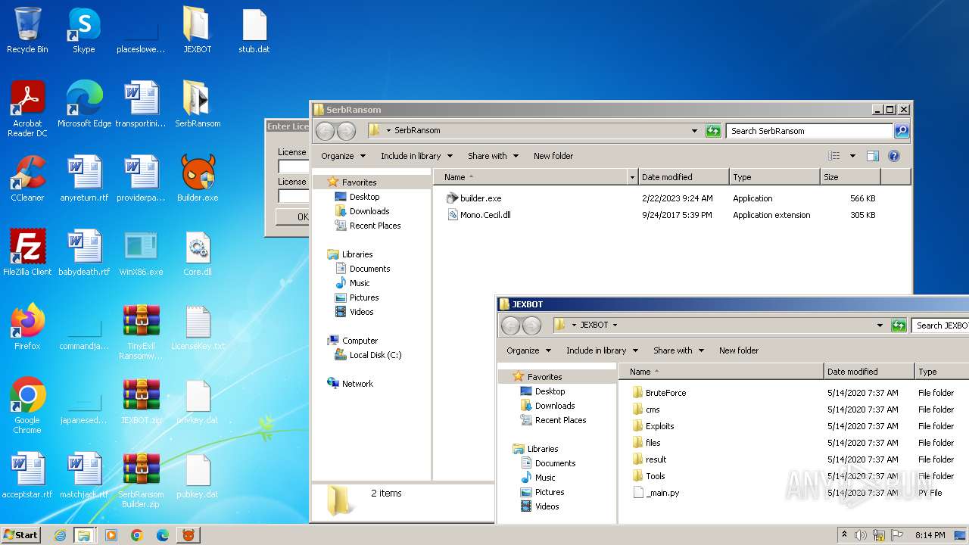
Task: Select the stub.dat file on desktop
Action: [x=254, y=30]
